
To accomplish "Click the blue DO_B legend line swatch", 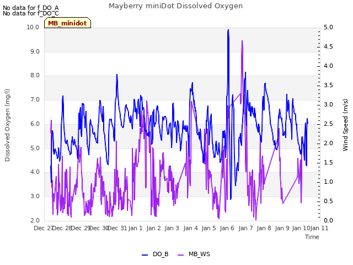I will point(145,255).
